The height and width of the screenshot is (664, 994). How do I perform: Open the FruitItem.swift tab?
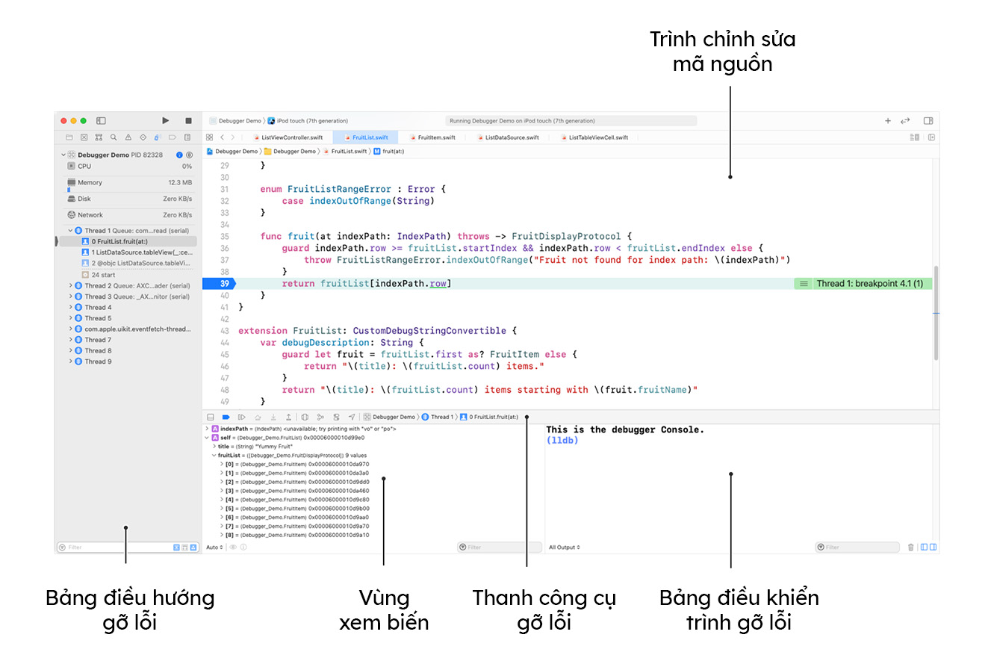(431, 137)
